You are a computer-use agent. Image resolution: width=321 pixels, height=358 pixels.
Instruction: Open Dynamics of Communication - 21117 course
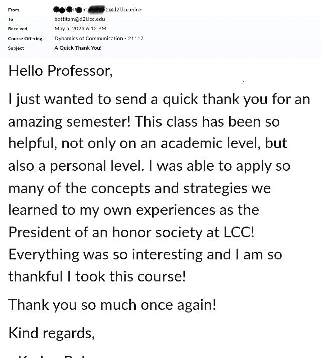coord(99,38)
